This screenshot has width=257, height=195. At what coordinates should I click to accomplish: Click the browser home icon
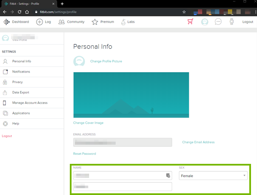27,12
